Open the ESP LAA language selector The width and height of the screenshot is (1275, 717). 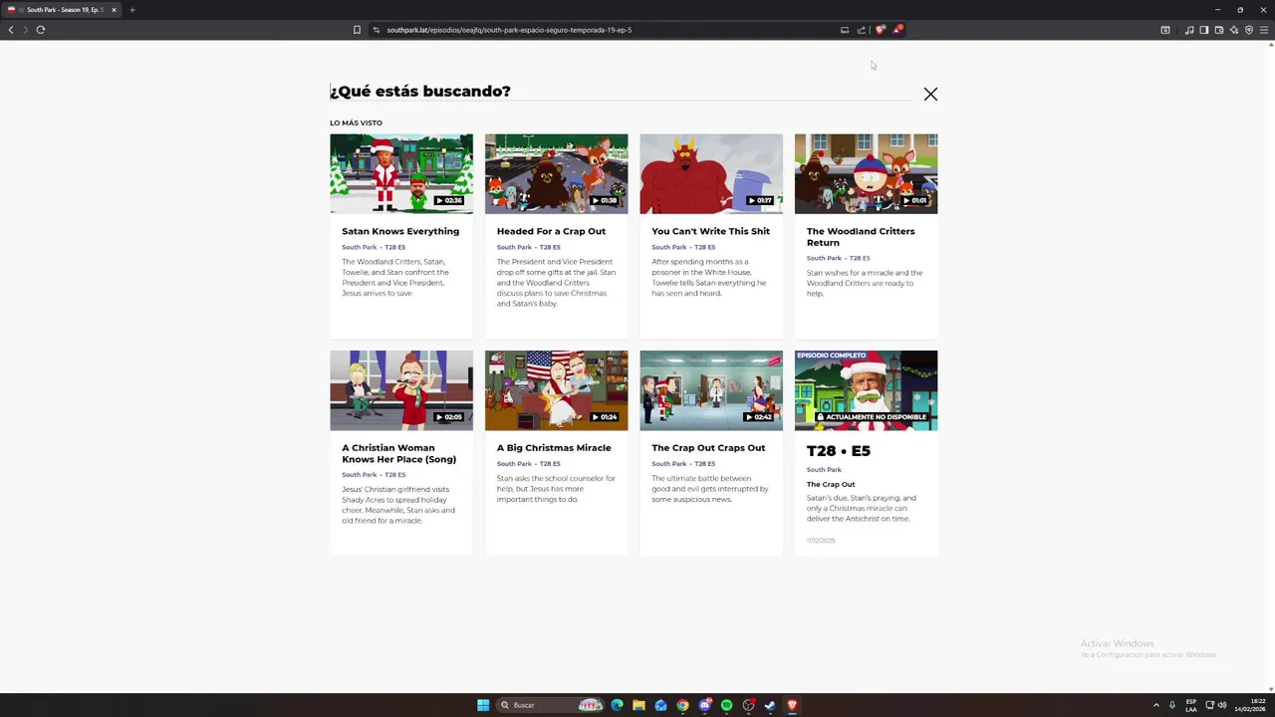(x=1191, y=705)
